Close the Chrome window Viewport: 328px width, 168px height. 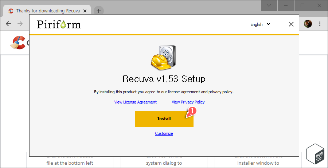click(319, 6)
